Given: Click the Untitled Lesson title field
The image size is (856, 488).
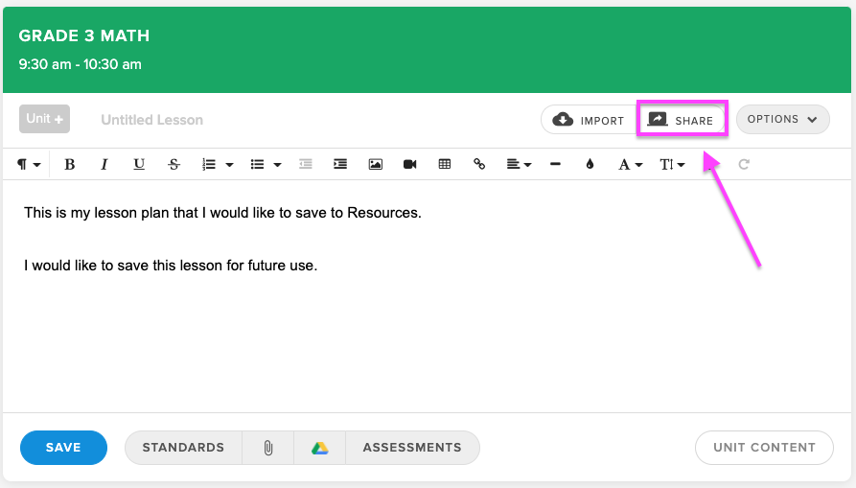Looking at the screenshot, I should point(151,120).
